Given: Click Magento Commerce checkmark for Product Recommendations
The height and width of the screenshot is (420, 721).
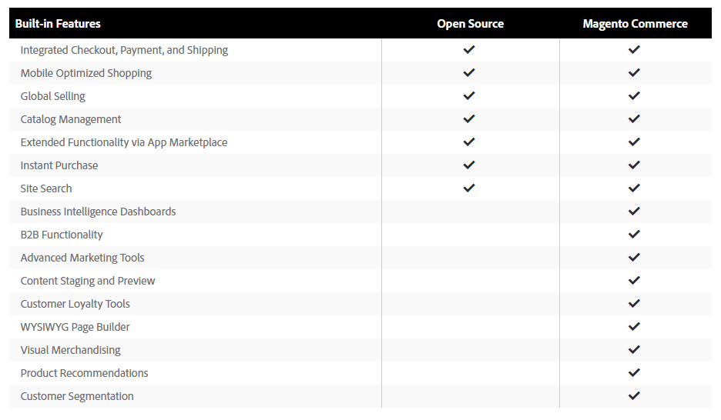Looking at the screenshot, I should click(x=634, y=372).
